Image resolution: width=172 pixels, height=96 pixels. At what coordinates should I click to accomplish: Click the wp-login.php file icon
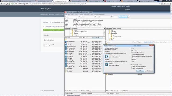click(x=66, y=53)
